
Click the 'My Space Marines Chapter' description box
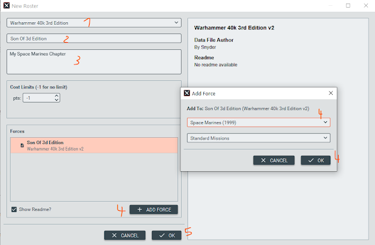(94, 62)
